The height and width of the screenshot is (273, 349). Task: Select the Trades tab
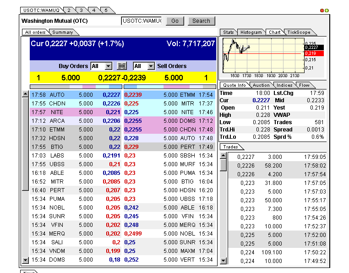pyautogui.click(x=230, y=147)
